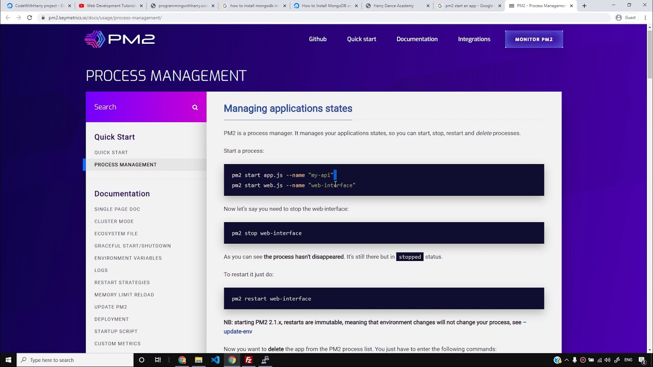Switch to Web Development Tutorial tab
The height and width of the screenshot is (367, 653).
tap(111, 6)
